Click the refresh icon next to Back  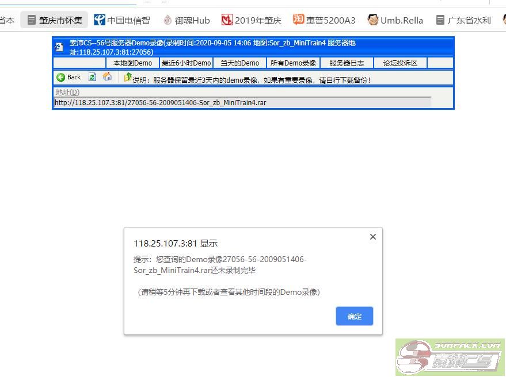(x=92, y=77)
